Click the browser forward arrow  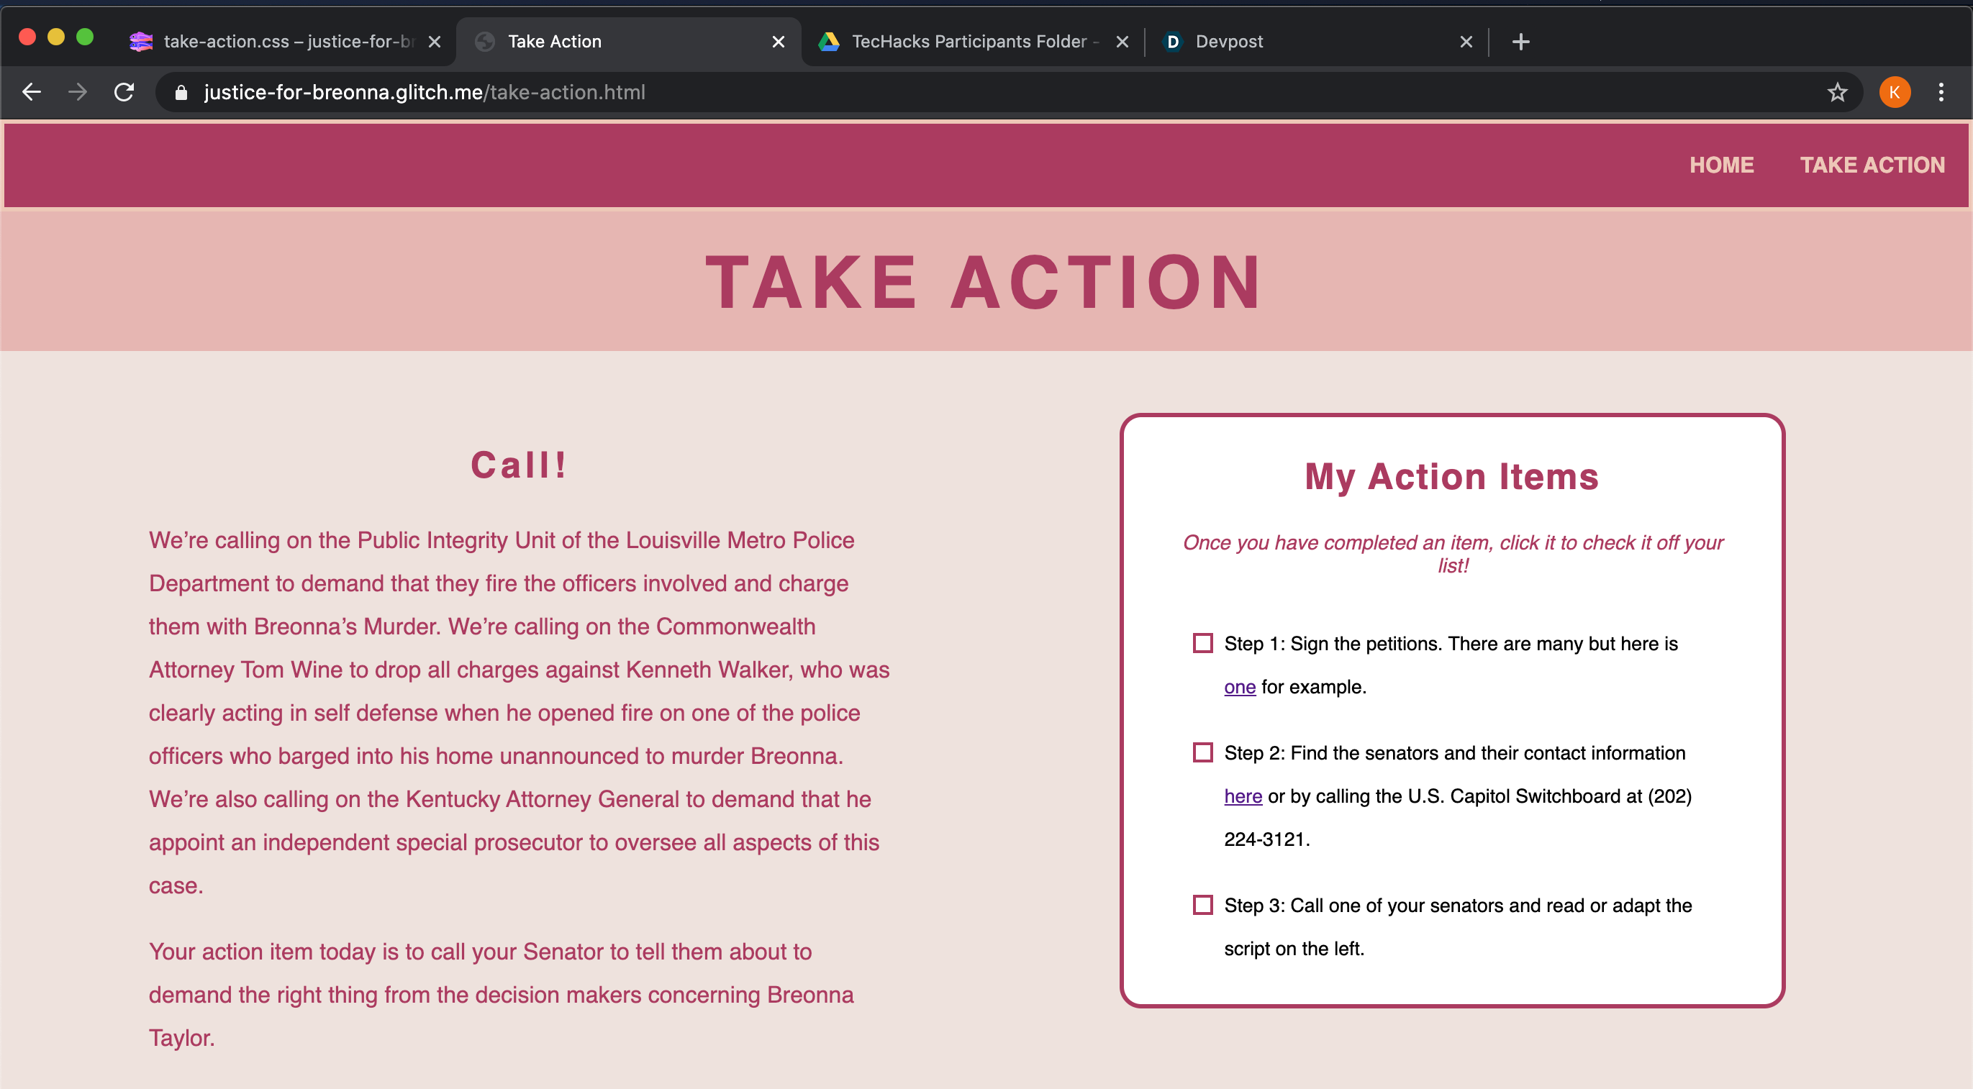tap(78, 92)
